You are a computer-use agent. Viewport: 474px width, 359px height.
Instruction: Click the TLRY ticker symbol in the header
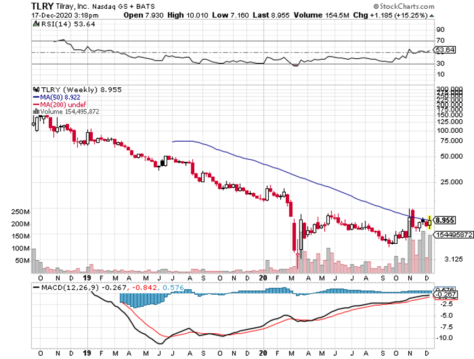41,6
